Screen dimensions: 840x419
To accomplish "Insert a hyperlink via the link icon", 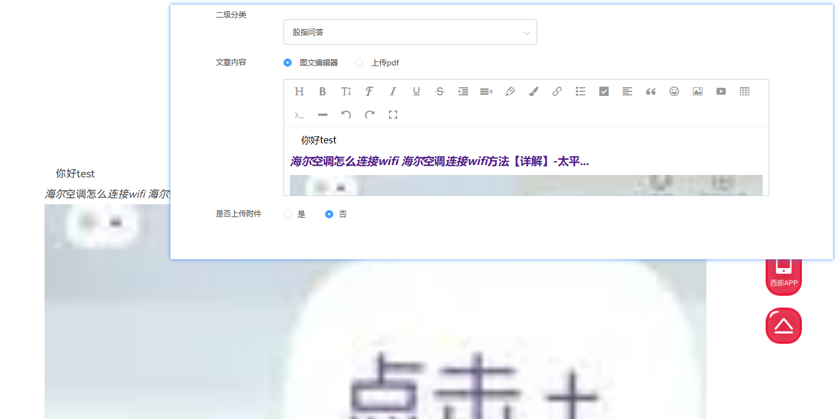I will [x=557, y=91].
